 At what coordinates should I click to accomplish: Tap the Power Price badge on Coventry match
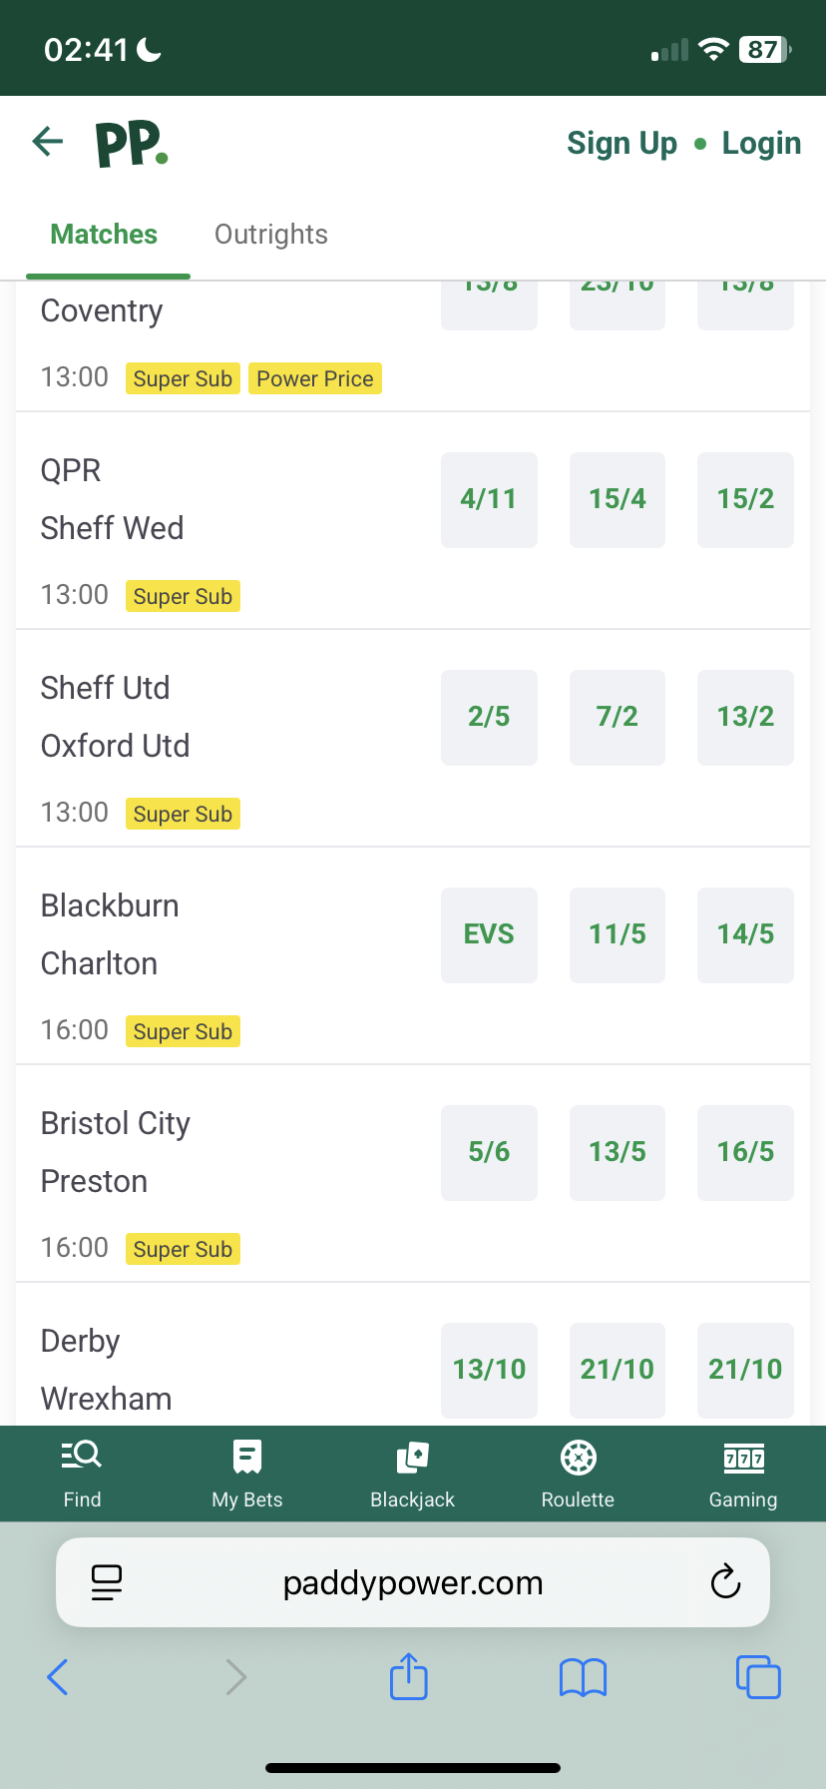(314, 379)
